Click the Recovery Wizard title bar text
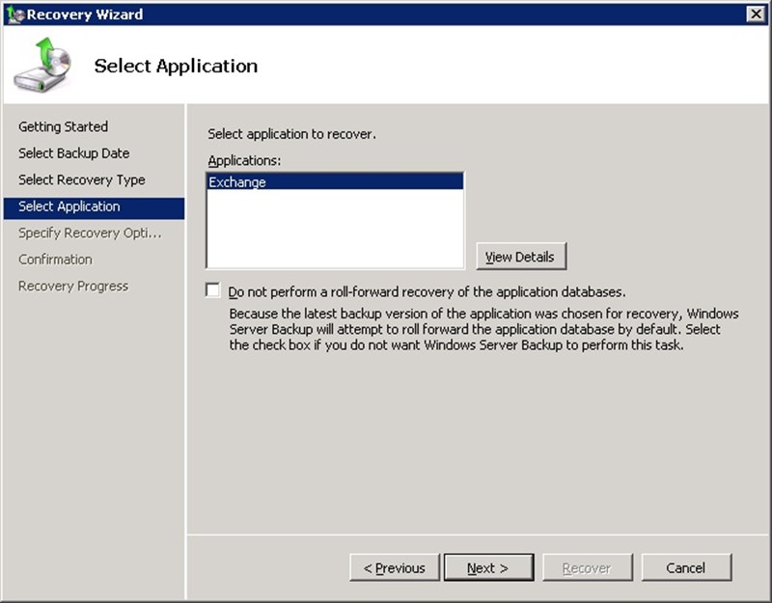This screenshot has width=772, height=603. (x=85, y=14)
